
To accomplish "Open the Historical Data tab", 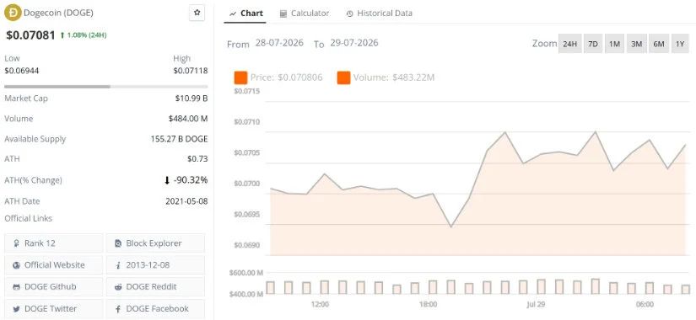I will [379, 13].
